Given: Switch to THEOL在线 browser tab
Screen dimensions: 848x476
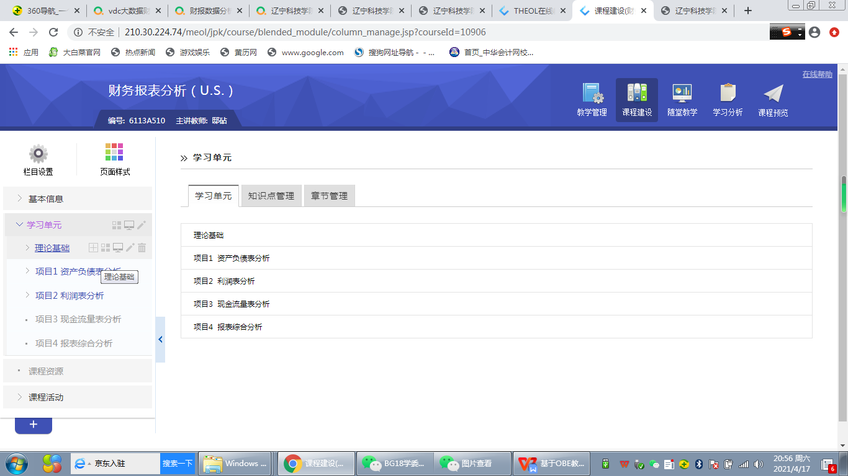Looking at the screenshot, I should 532,11.
